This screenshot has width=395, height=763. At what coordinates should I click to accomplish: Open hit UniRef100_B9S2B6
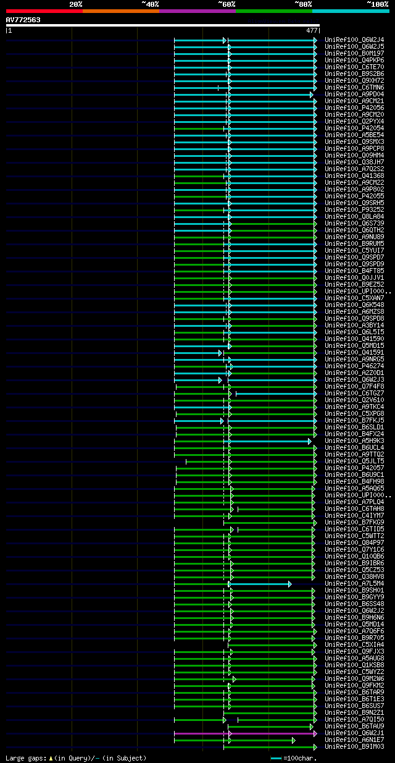point(354,74)
